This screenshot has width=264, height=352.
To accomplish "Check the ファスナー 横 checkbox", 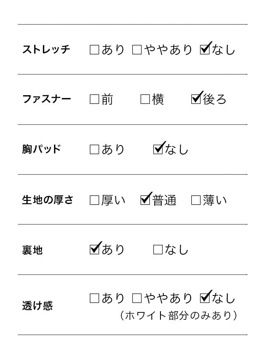I will pyautogui.click(x=145, y=99).
